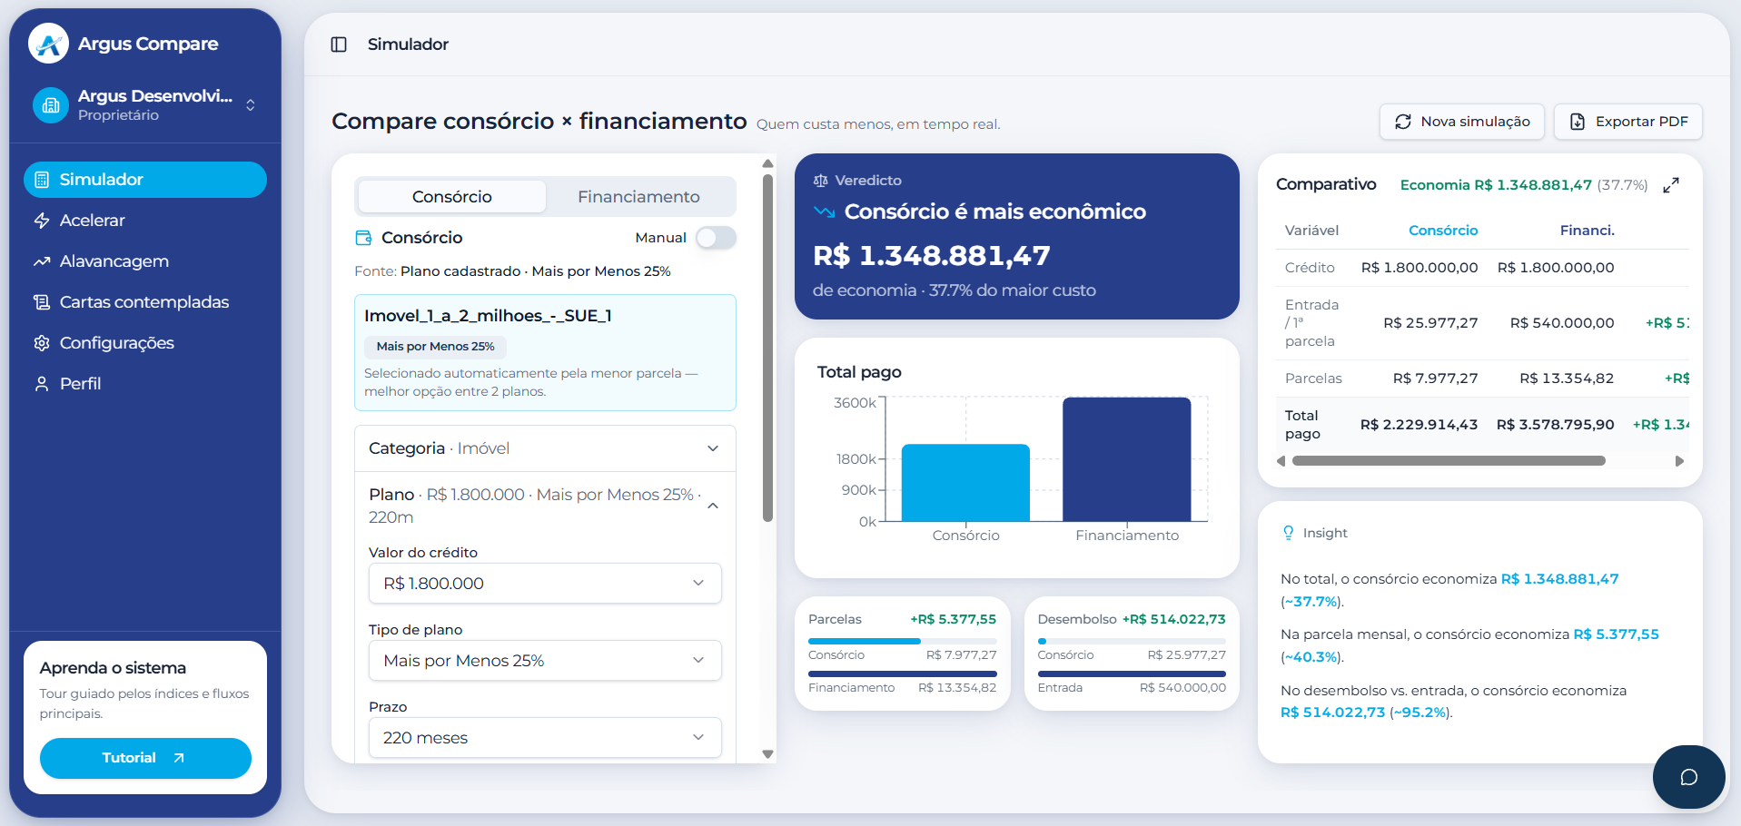1741x826 pixels.
Task: Switch to the Financiamento tab
Action: 638,197
